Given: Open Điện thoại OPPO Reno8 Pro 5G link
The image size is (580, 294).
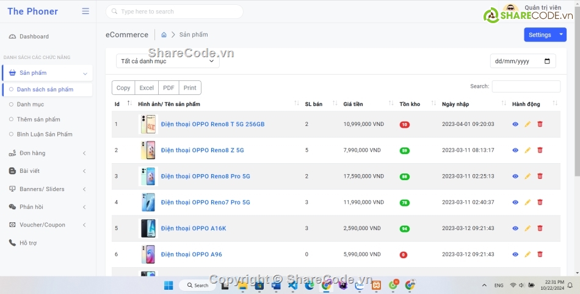Looking at the screenshot, I should point(205,177).
